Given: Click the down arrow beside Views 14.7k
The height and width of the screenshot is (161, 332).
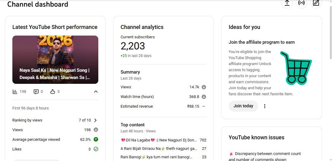Looking at the screenshot, I should [204, 87].
